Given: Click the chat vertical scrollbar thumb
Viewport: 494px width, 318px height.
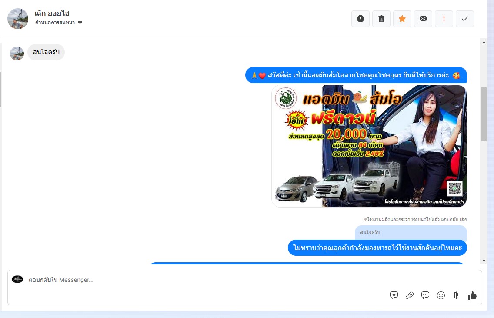Looking at the screenshot, I should tap(484, 114).
